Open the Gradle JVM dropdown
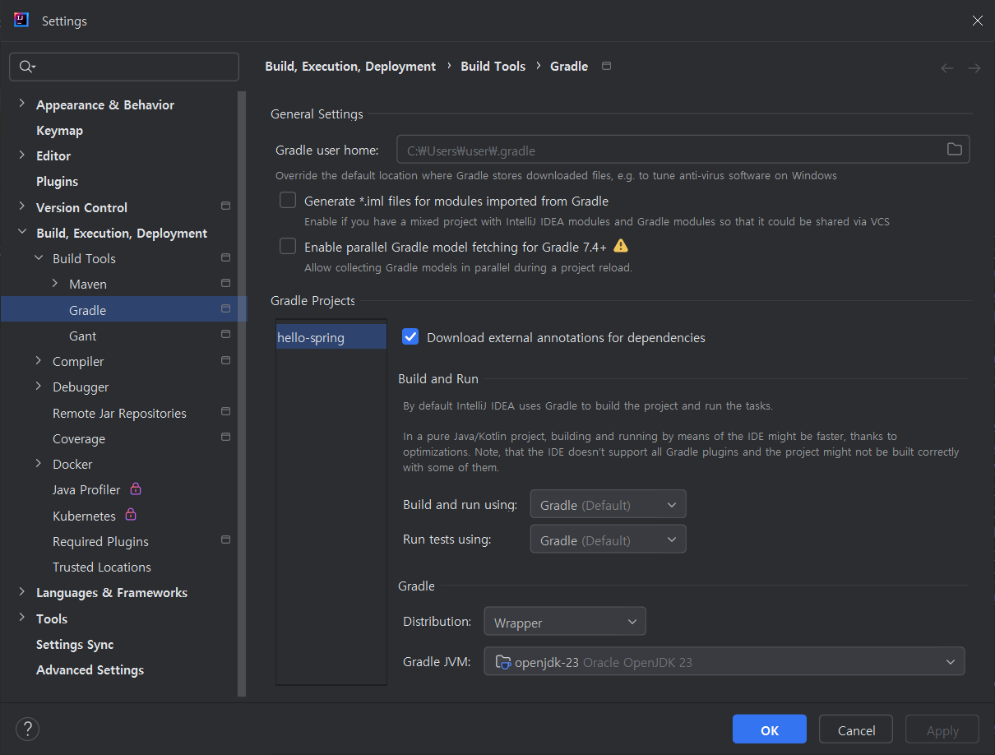The image size is (995, 755). (x=724, y=661)
